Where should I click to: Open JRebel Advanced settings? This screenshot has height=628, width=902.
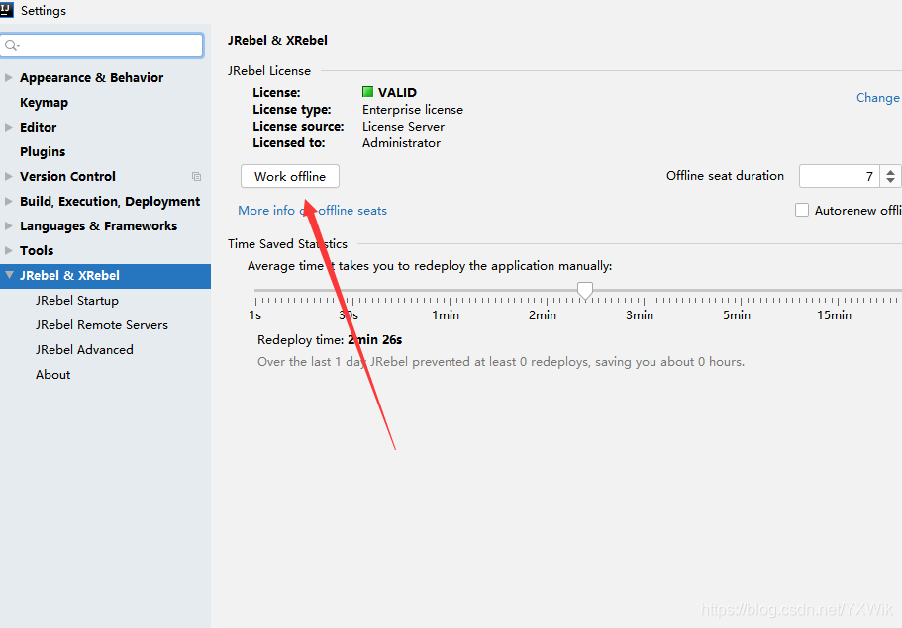click(84, 350)
